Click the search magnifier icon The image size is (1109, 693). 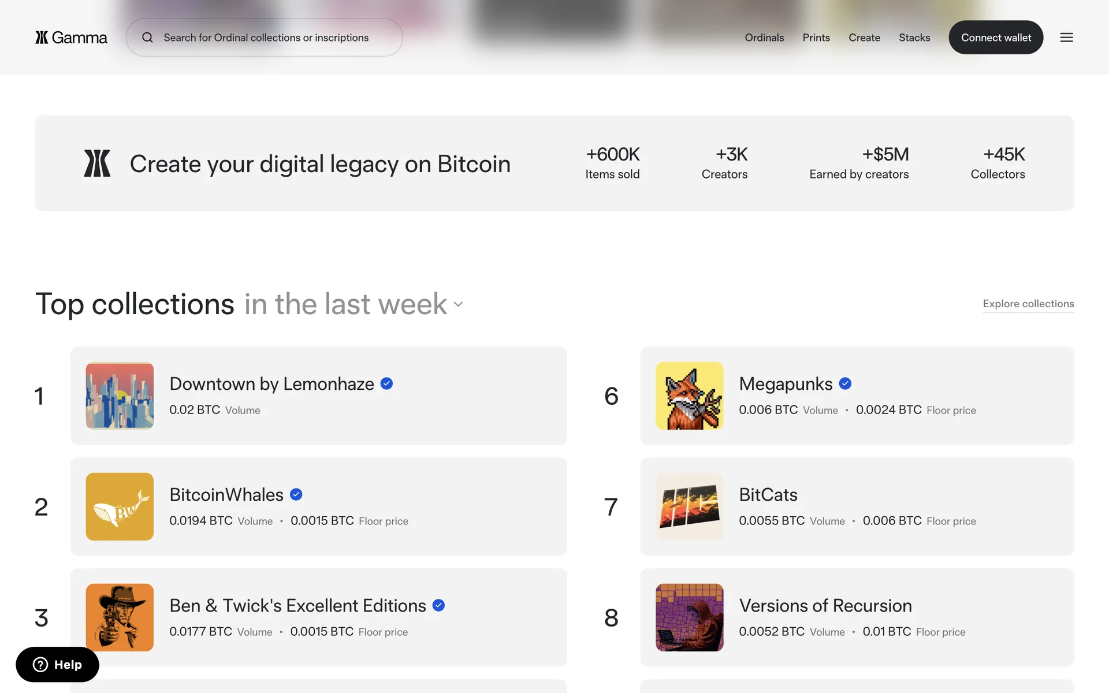pyautogui.click(x=148, y=38)
